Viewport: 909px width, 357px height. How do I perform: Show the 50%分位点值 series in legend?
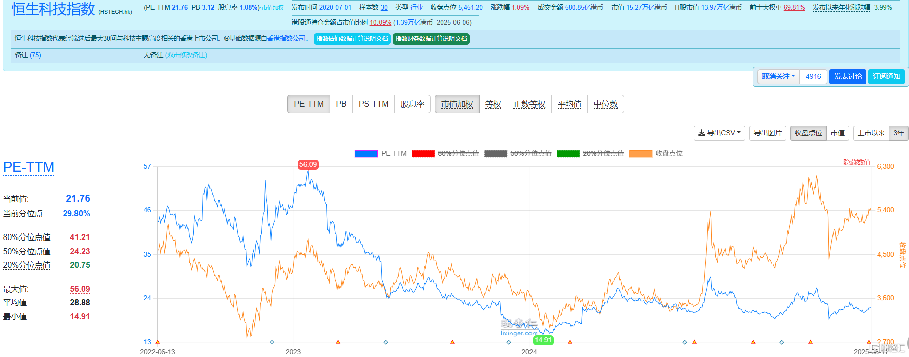[517, 154]
